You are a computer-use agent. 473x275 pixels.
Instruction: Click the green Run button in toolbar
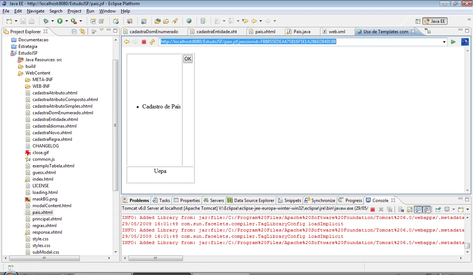tap(59, 21)
